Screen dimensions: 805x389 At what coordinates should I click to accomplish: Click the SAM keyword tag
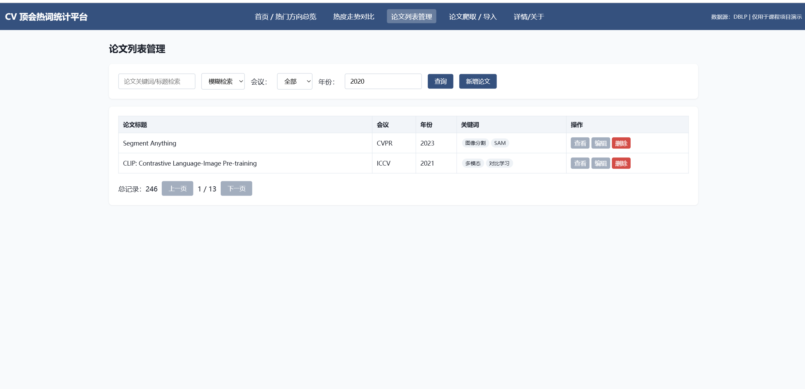coord(500,143)
